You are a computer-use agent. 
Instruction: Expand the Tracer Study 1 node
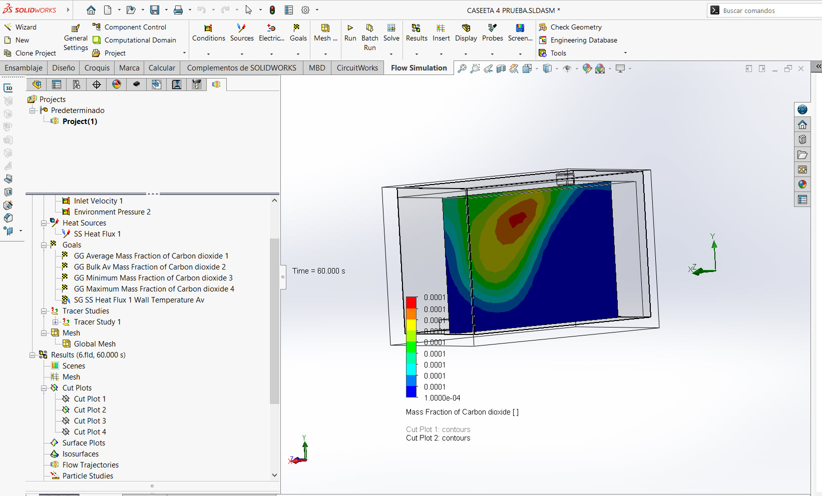point(56,322)
